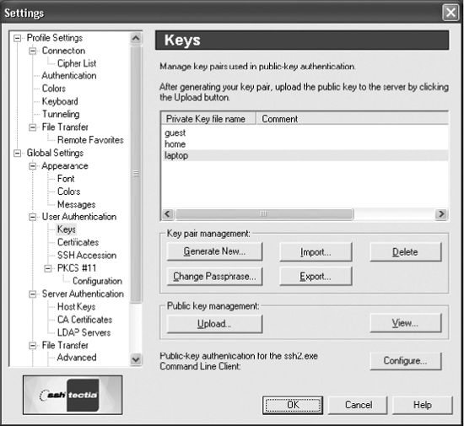Select the home private key row
Image resolution: width=464 pixels, height=426 pixels.
(305, 144)
